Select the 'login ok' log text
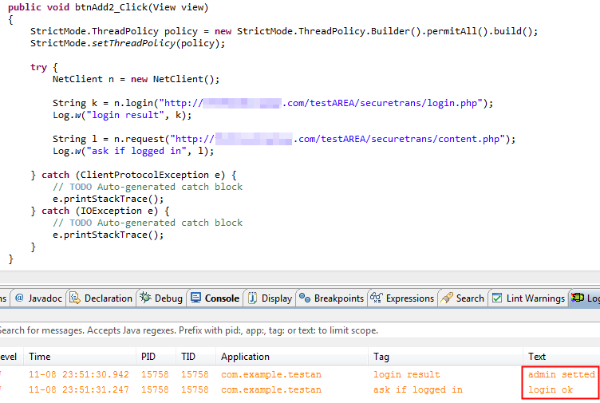This screenshot has height=403, width=600. click(x=551, y=389)
